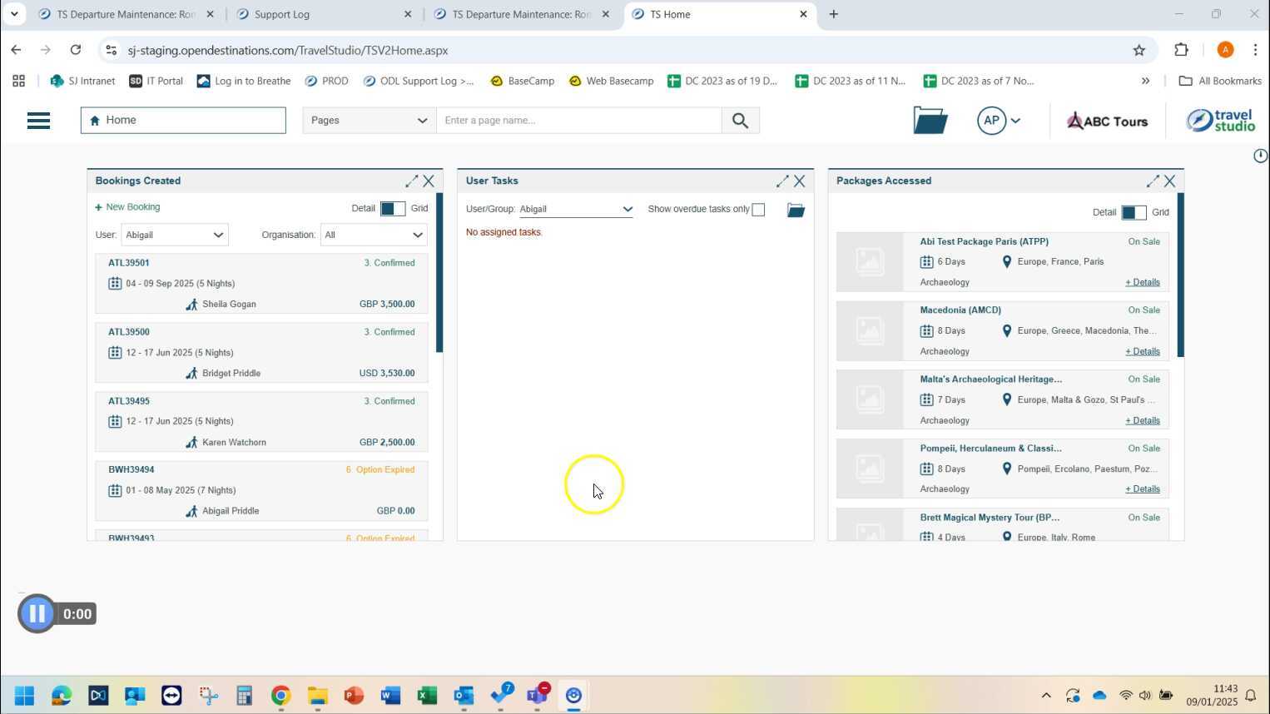1270x714 pixels.
Task: Open the User Tasks folder icon
Action: [796, 211]
